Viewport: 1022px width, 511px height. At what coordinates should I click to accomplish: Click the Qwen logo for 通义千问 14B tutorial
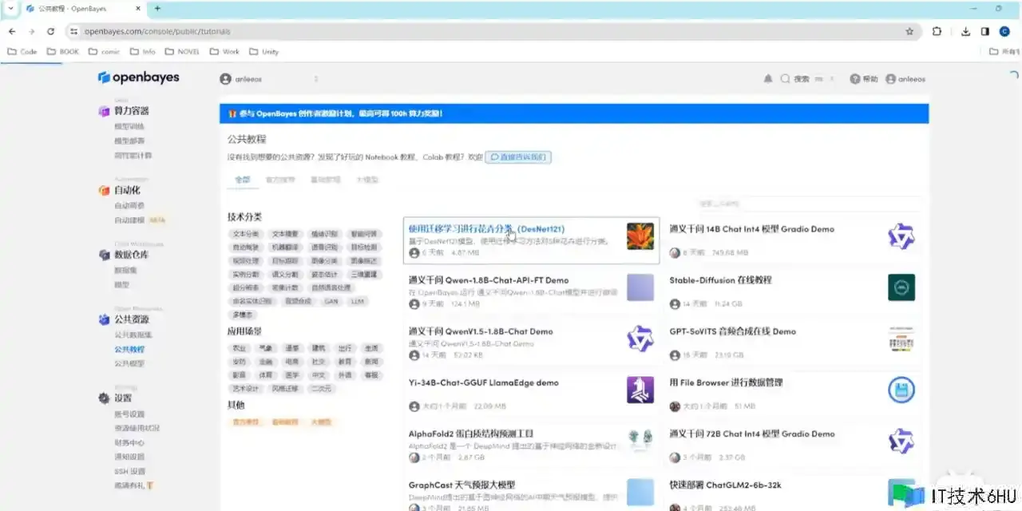click(901, 236)
